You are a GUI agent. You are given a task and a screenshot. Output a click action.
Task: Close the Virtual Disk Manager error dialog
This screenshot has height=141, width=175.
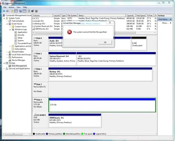pos(110,22)
